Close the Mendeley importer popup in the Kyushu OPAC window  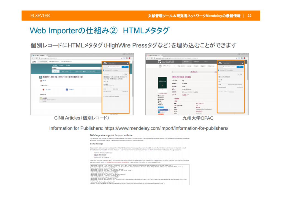242,63
